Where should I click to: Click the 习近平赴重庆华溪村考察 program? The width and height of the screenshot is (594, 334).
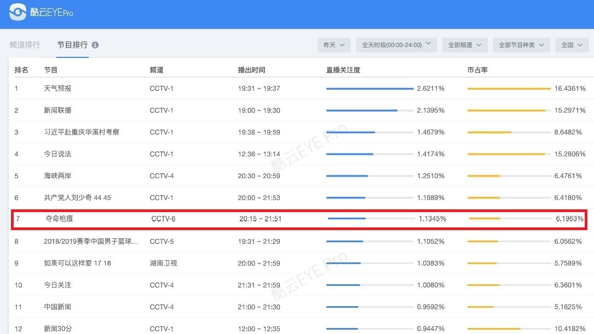point(82,132)
